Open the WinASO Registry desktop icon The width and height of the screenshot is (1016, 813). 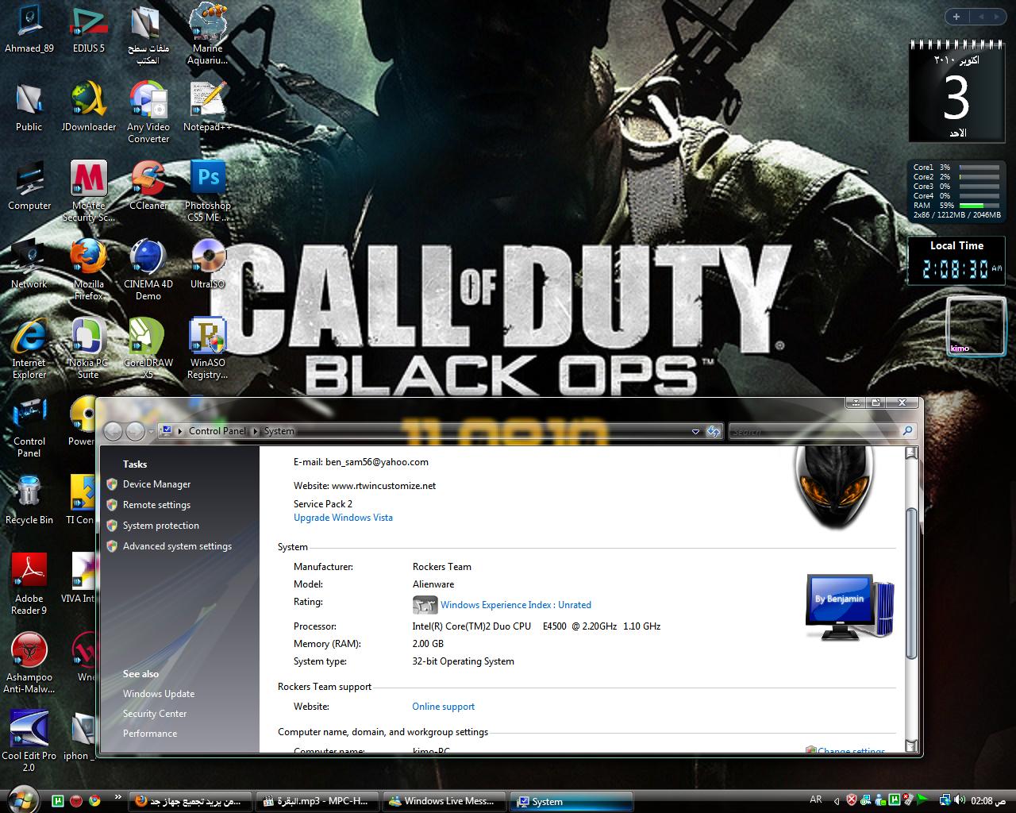207,349
